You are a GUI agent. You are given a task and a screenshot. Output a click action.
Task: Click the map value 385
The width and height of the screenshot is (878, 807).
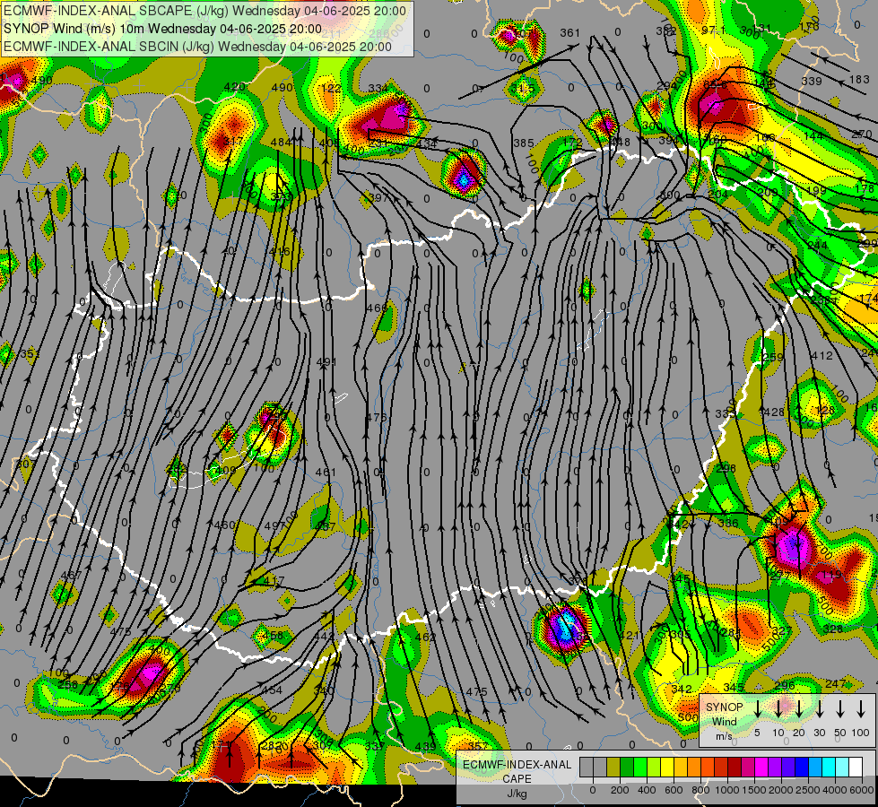(524, 143)
